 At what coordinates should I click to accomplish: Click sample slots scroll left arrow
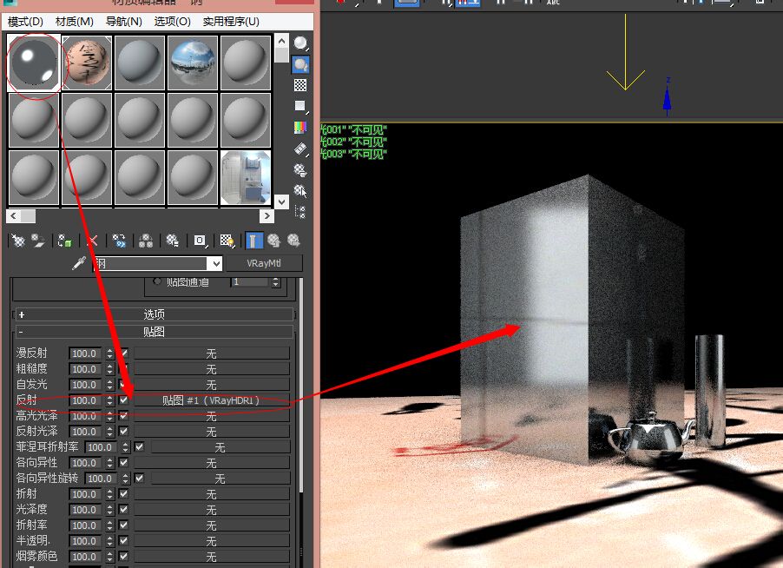point(13,216)
